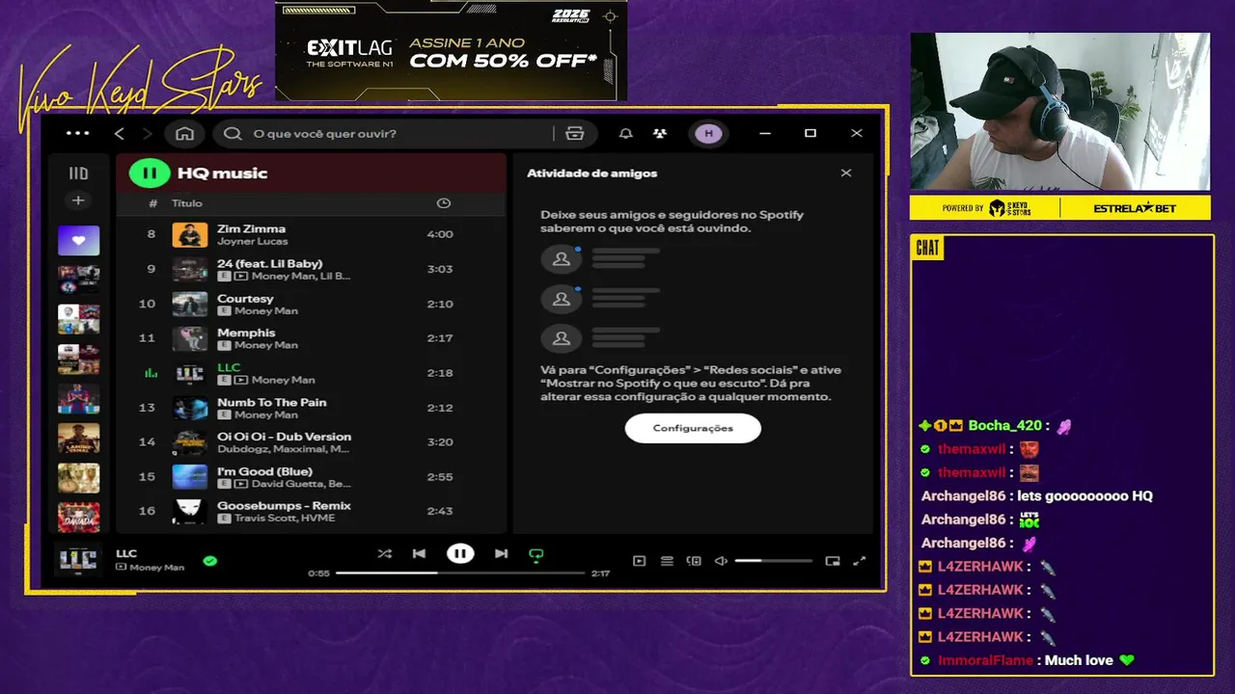Pause HQ music with green button
Image resolution: width=1235 pixels, height=694 pixels.
pos(150,173)
